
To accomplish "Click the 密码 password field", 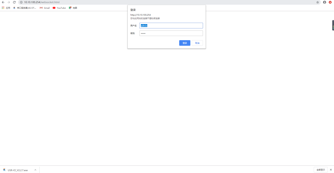I will click(x=171, y=33).
